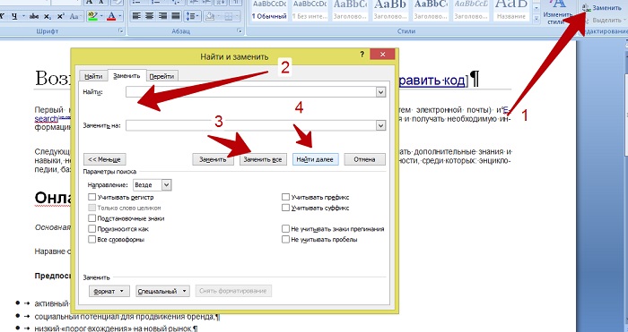The image size is (628, 332).
Task: Switch to the Заменить tab
Action: click(x=126, y=75)
